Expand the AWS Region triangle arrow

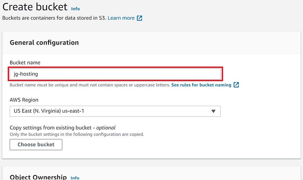tap(213, 111)
